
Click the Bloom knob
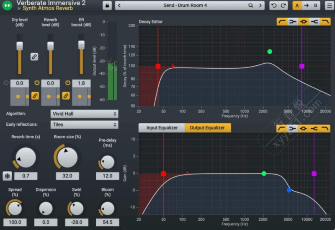[x=108, y=208]
